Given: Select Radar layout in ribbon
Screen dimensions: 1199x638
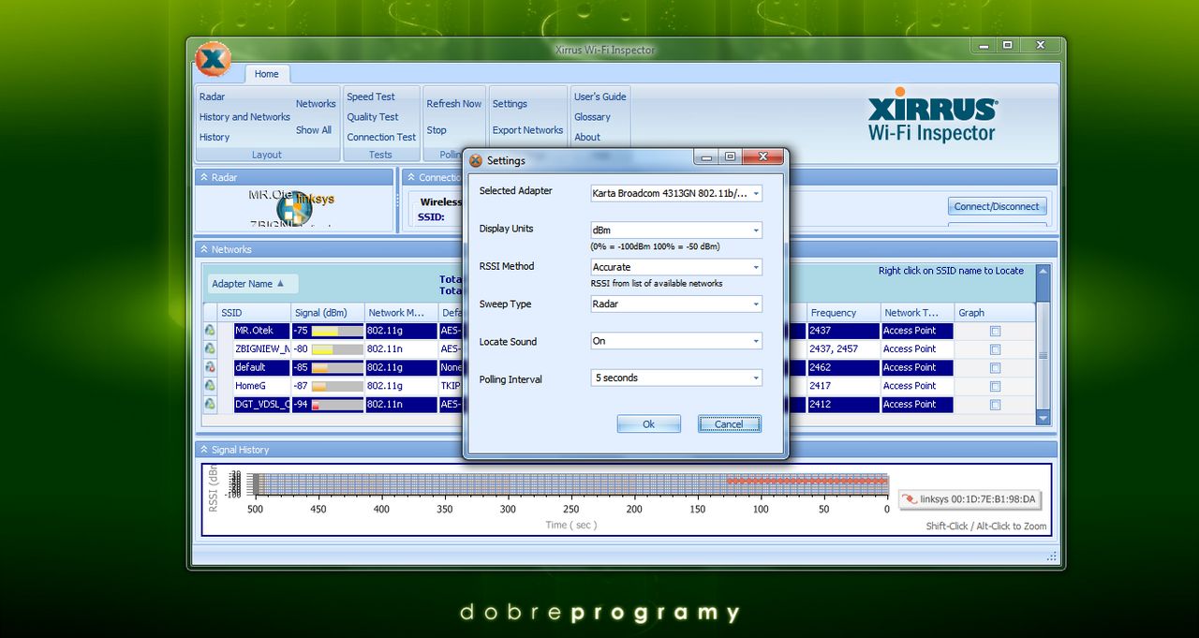Looking at the screenshot, I should coord(213,96).
